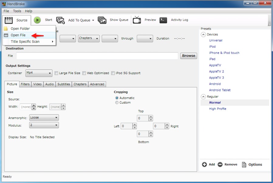Viewport: 273px width, 183px height.
Task: Select the Android Tablet preset
Action: [220, 90]
